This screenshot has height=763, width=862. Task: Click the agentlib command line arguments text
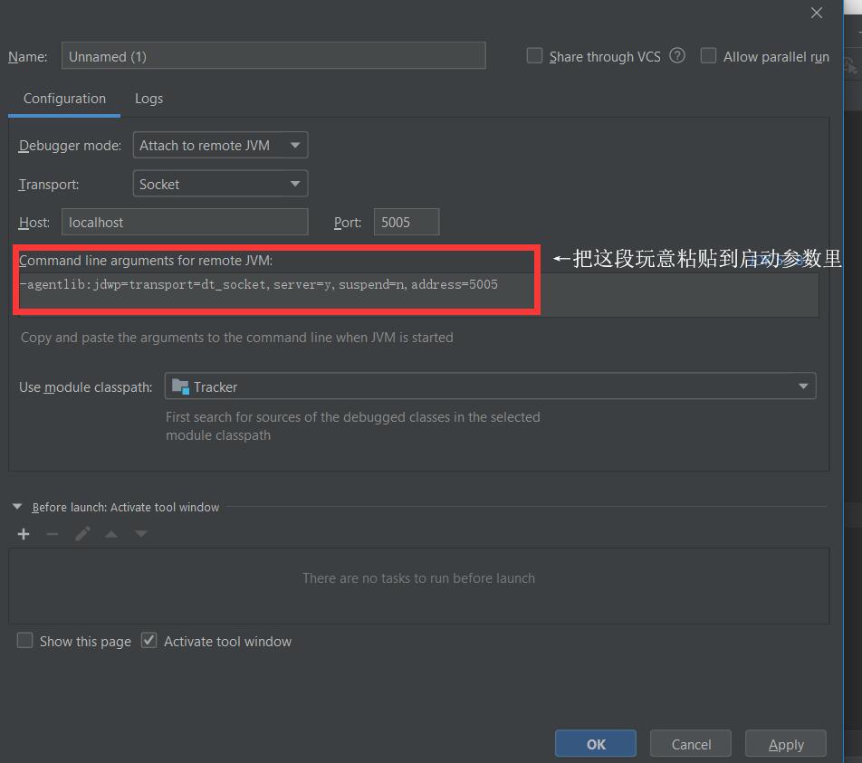(258, 284)
